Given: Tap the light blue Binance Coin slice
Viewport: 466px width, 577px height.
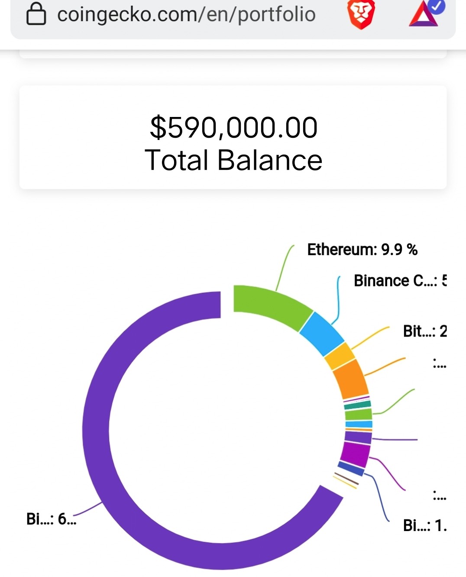Looking at the screenshot, I should pyautogui.click(x=321, y=333).
